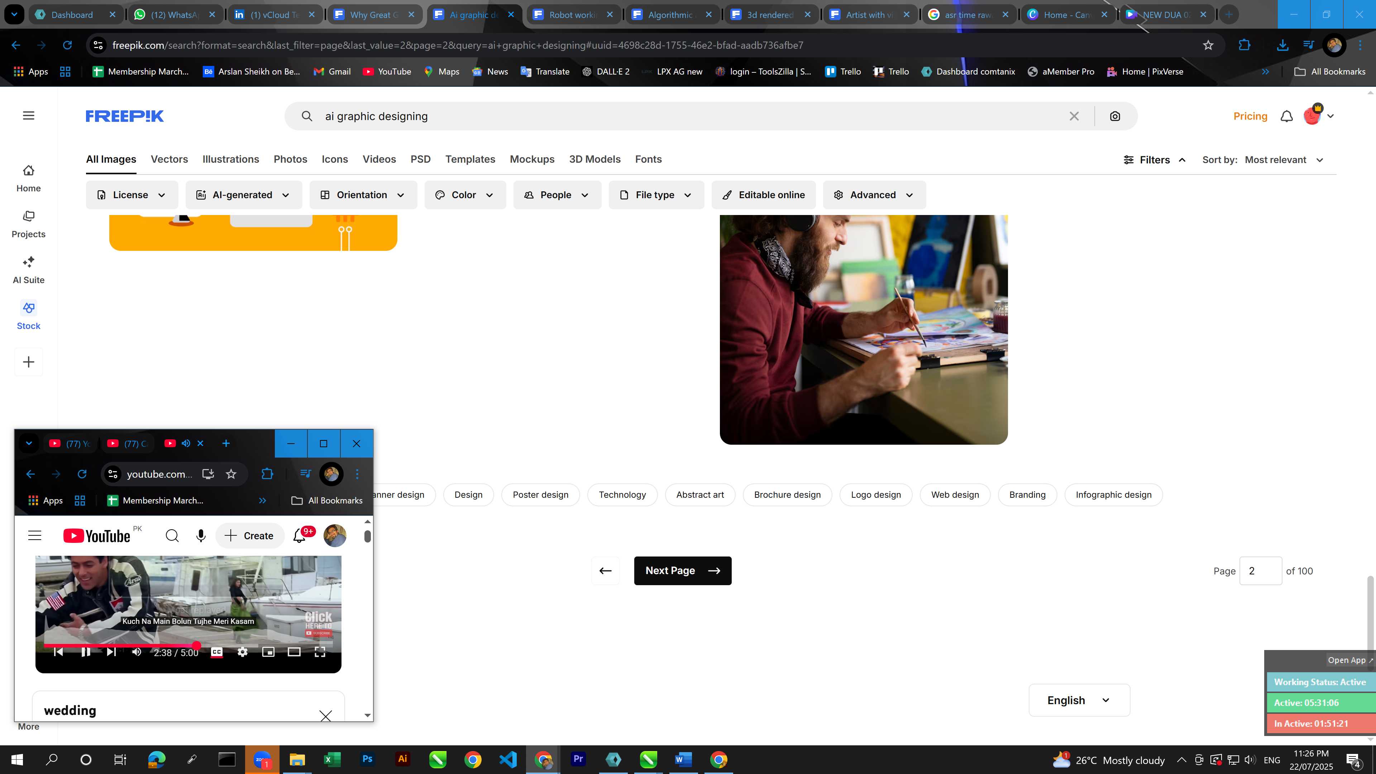
Task: Toggle YouTube theater mode
Action: click(294, 652)
